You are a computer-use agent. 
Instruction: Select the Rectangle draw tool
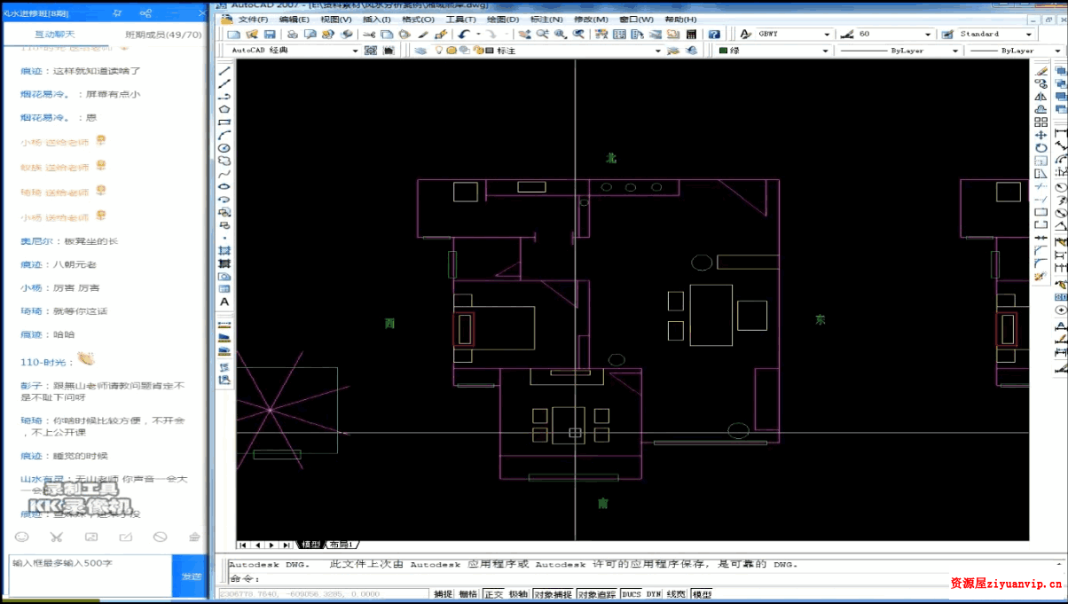[224, 122]
